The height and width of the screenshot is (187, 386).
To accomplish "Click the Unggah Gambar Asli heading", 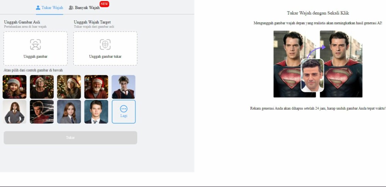I will click(22, 22).
